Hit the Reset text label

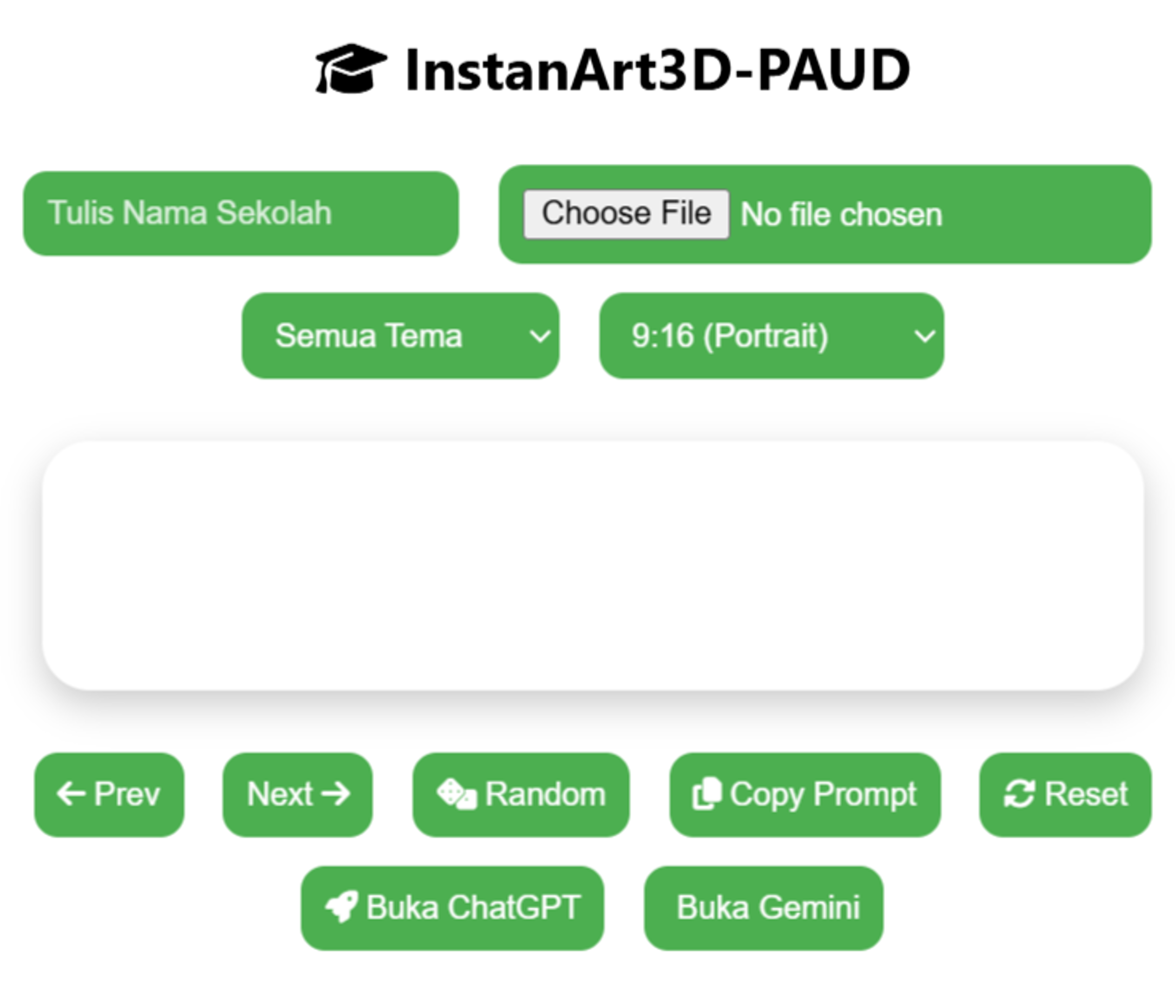pos(1086,794)
